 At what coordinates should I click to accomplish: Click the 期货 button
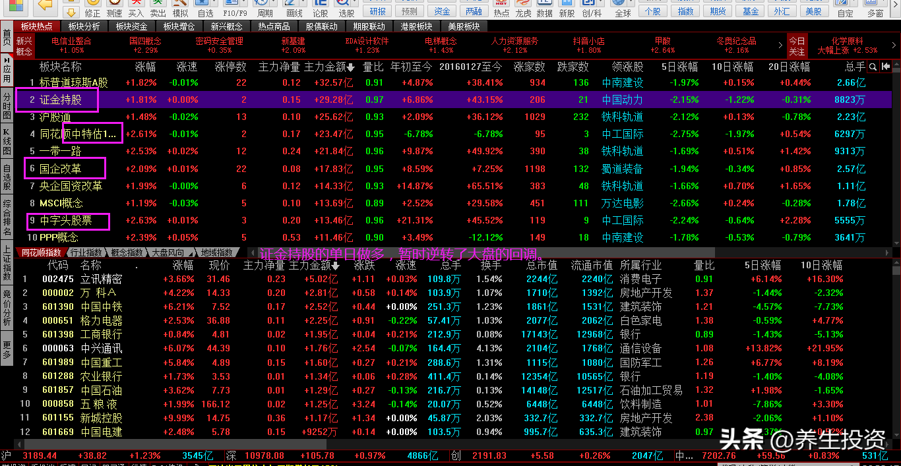718,11
